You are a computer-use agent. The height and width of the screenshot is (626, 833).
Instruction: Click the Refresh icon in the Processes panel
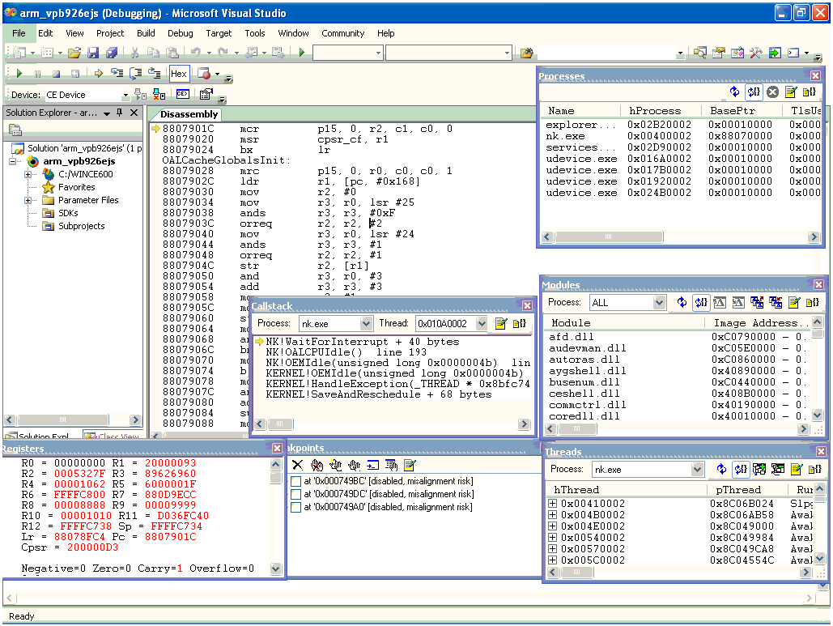tap(734, 92)
